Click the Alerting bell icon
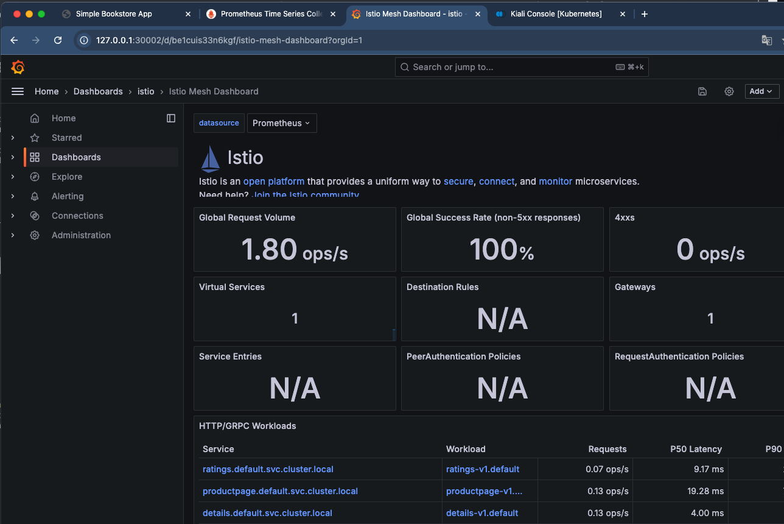The image size is (784, 524). tap(35, 196)
